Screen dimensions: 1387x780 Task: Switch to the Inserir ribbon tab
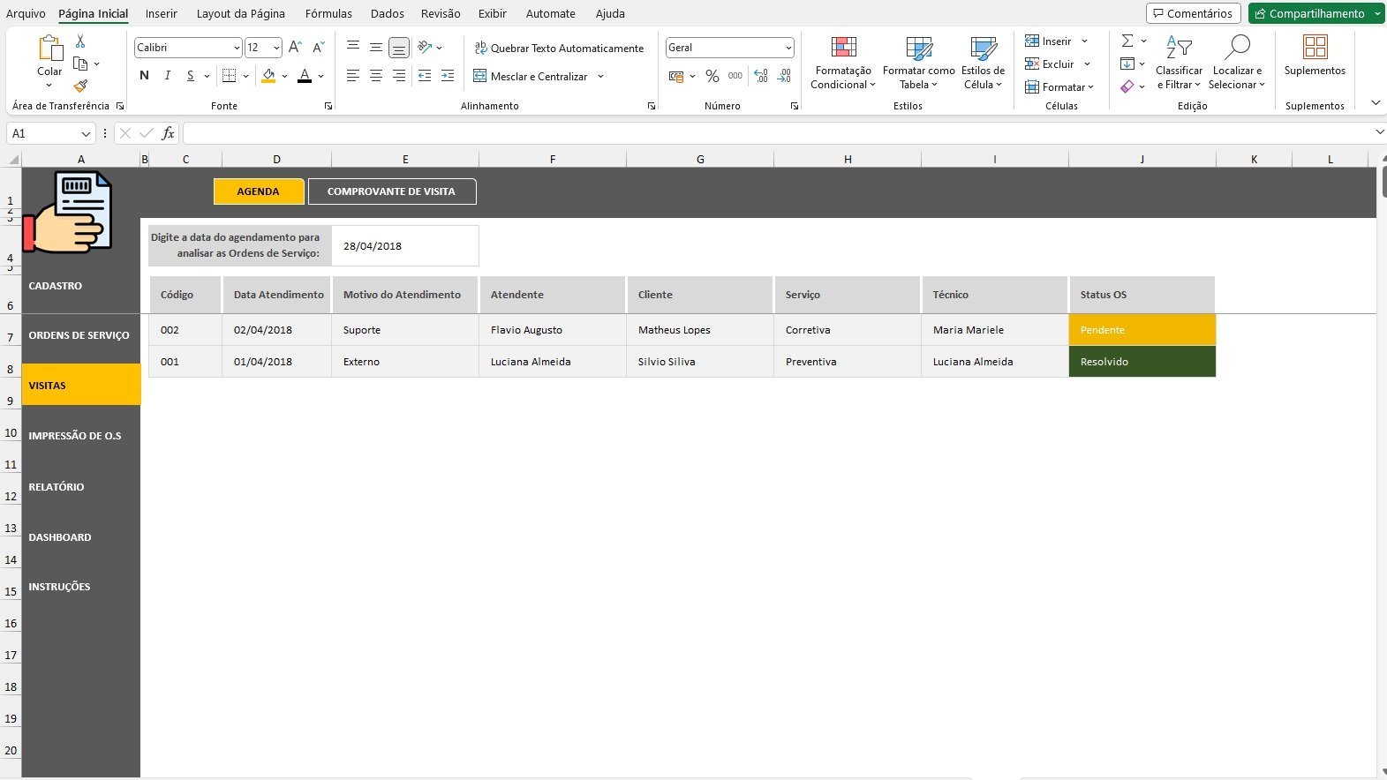161,13
